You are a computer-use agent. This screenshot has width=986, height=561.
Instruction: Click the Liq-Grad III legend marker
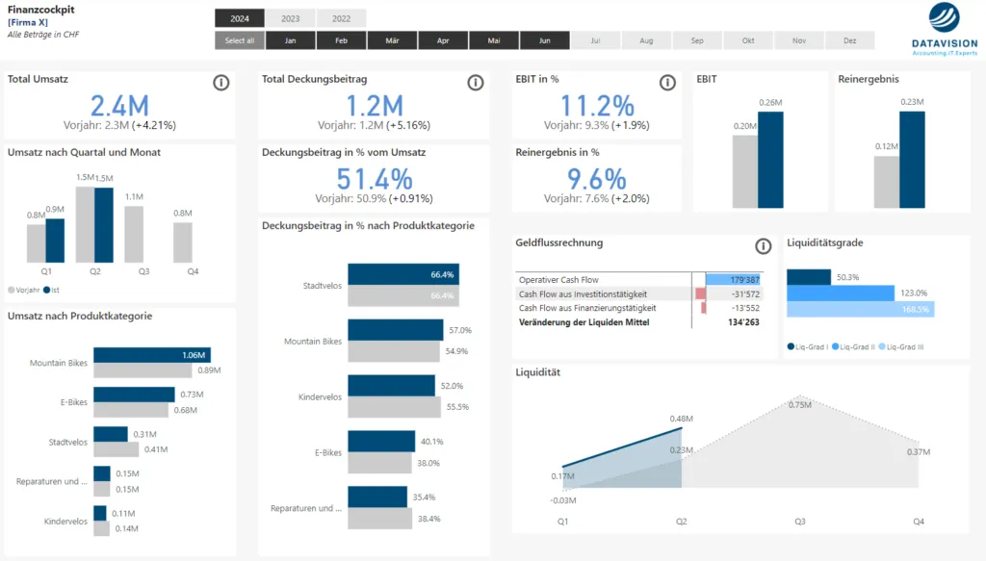click(x=882, y=346)
